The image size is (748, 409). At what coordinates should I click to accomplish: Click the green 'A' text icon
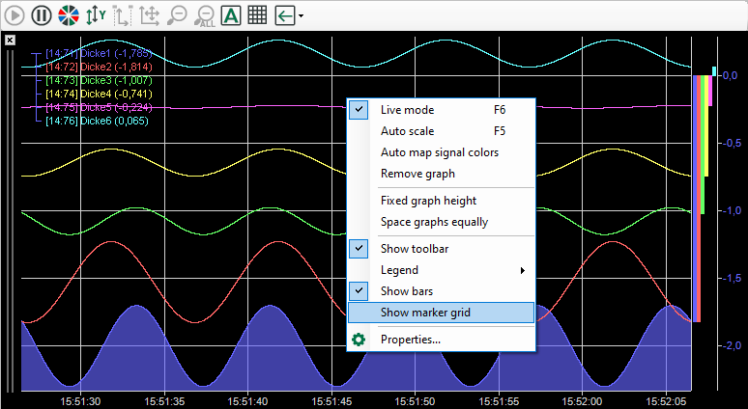point(231,15)
